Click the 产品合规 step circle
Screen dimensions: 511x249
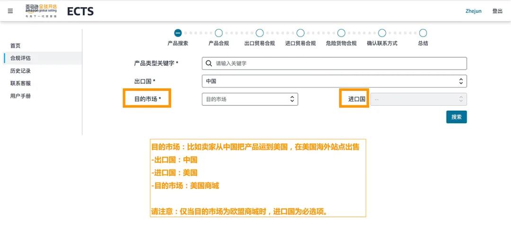pos(219,33)
